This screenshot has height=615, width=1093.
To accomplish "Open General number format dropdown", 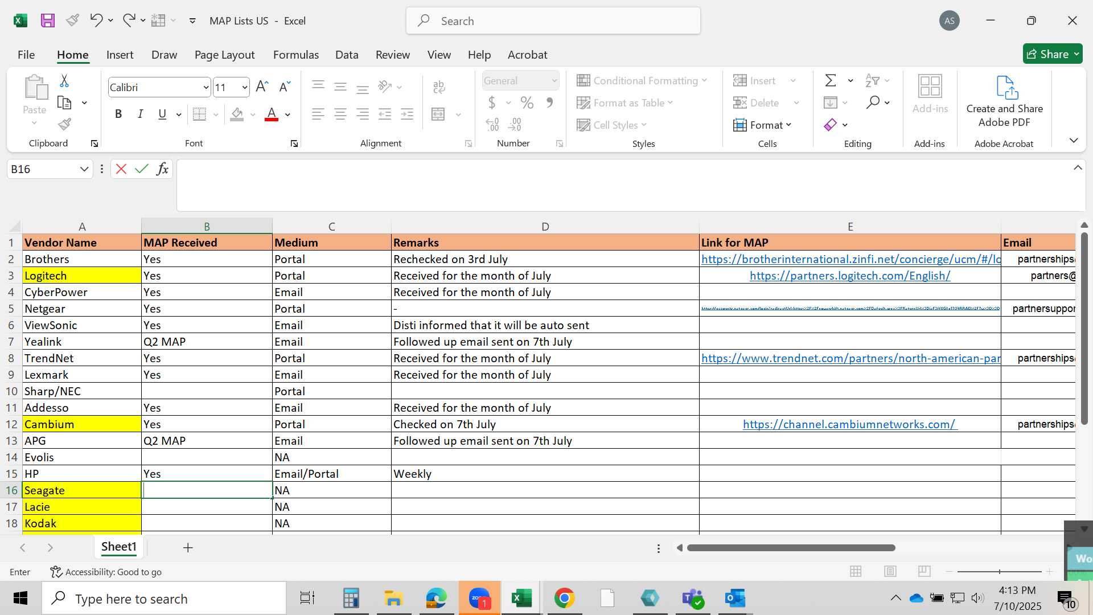I will (554, 81).
